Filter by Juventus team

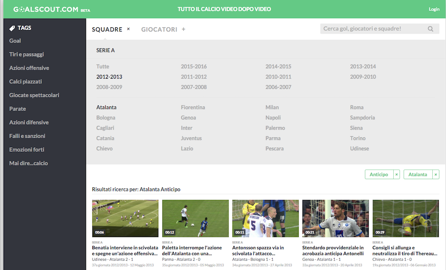pyautogui.click(x=191, y=138)
